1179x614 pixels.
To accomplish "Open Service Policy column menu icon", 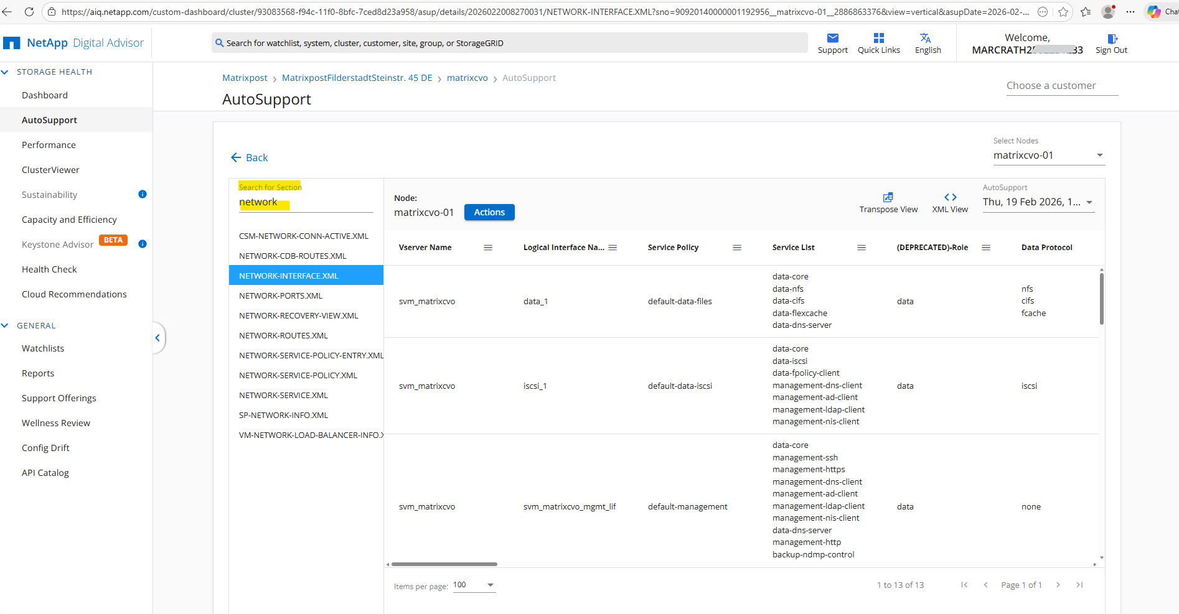I will click(x=737, y=248).
